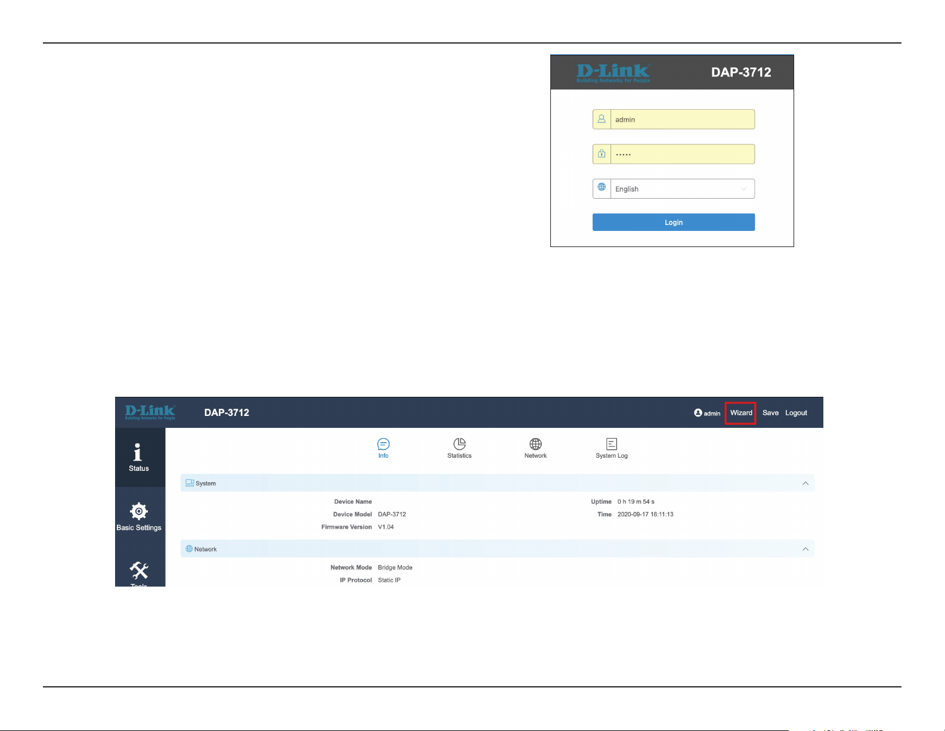The width and height of the screenshot is (945, 731).
Task: Click Save in the top bar
Action: pyautogui.click(x=770, y=413)
